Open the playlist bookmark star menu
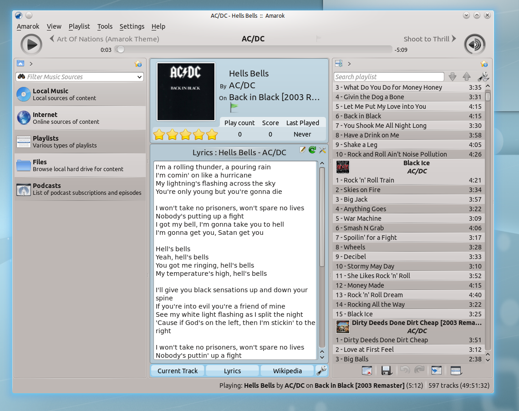This screenshot has width=519, height=411. (x=484, y=64)
